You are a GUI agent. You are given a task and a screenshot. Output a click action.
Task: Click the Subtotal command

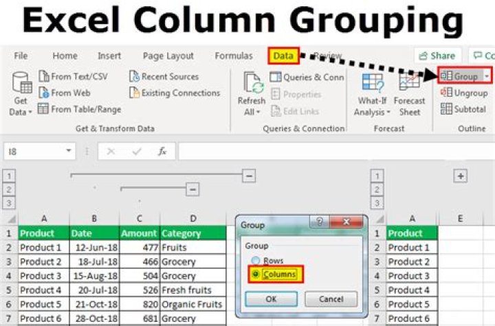pyautogui.click(x=463, y=109)
